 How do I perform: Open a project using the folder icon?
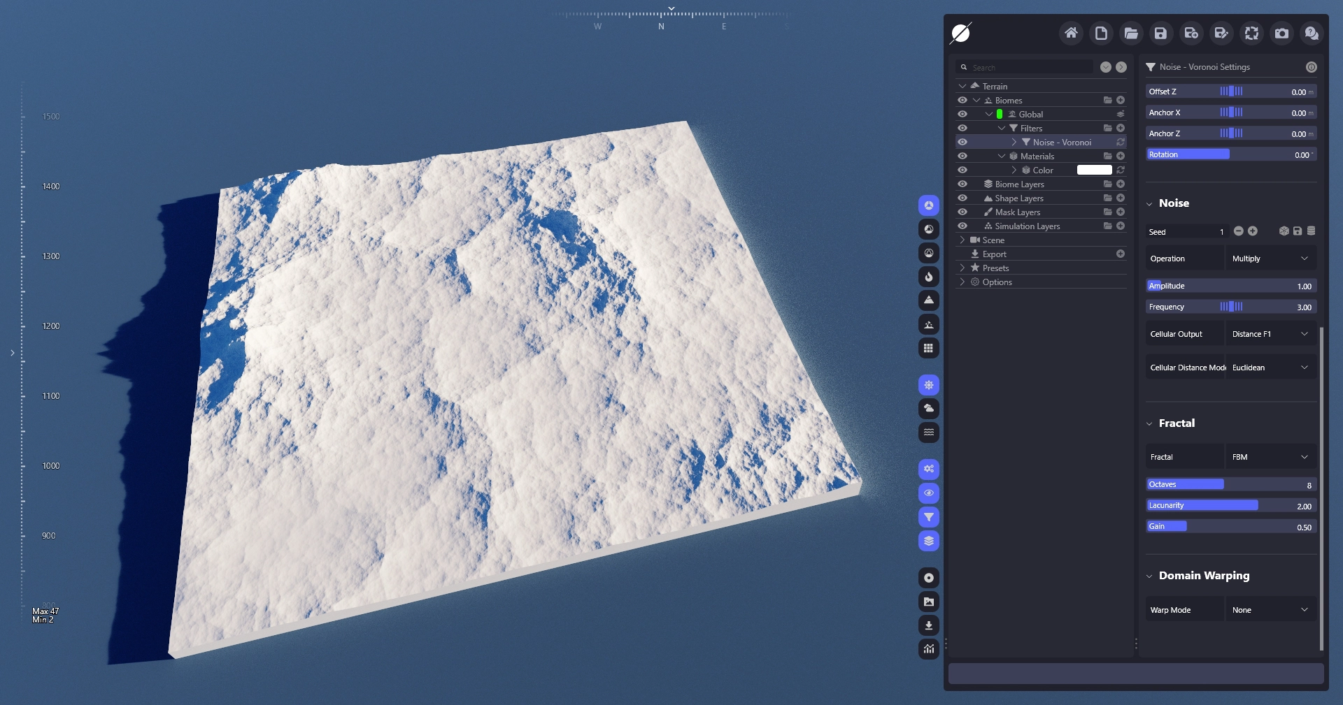(x=1130, y=33)
